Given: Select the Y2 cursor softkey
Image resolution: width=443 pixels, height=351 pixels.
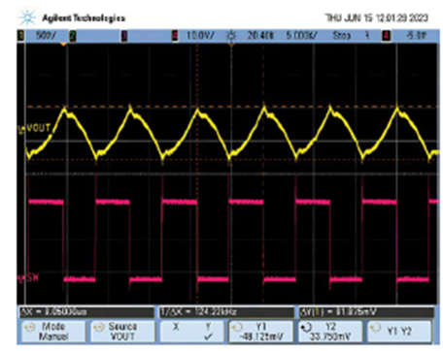Looking at the screenshot, I should point(330,332).
